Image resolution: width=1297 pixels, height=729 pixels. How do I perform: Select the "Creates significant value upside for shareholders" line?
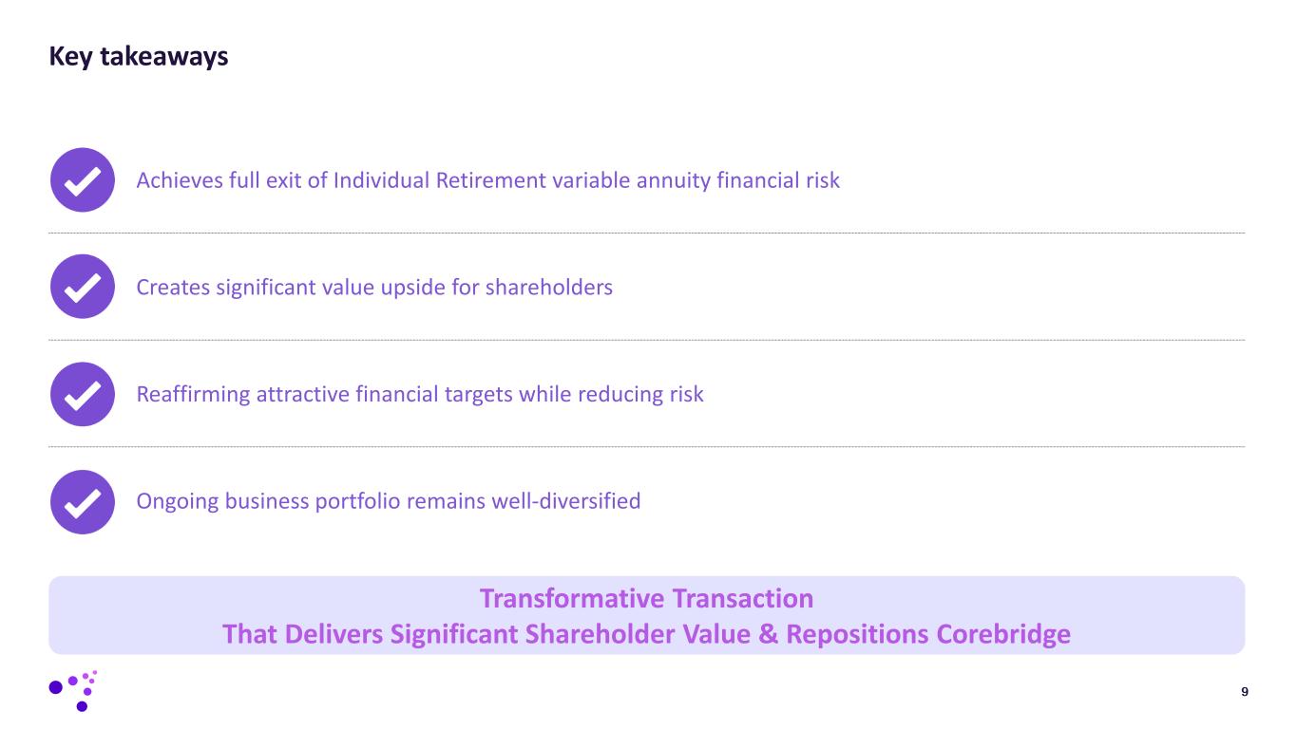click(374, 287)
